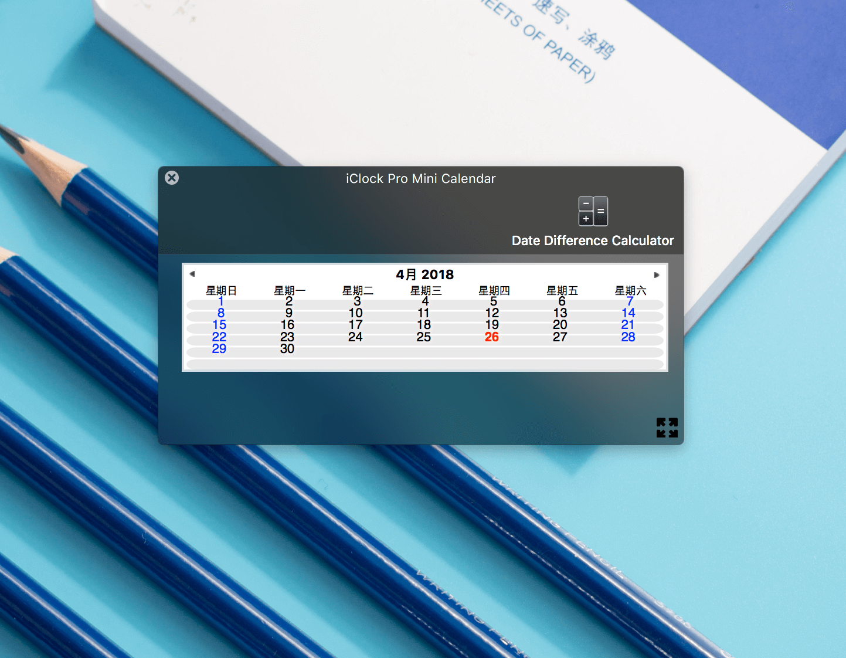Select date 21 in the calendar
This screenshot has height=658, width=846.
628,325
